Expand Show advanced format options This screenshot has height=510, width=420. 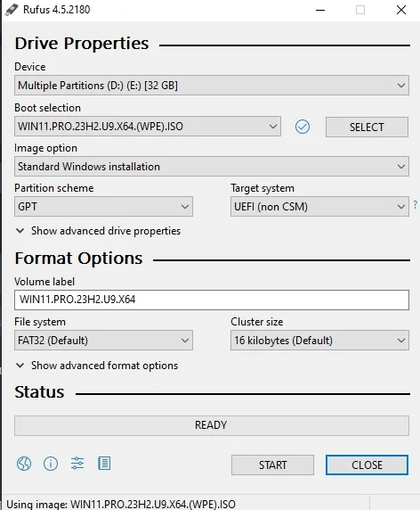(x=97, y=366)
